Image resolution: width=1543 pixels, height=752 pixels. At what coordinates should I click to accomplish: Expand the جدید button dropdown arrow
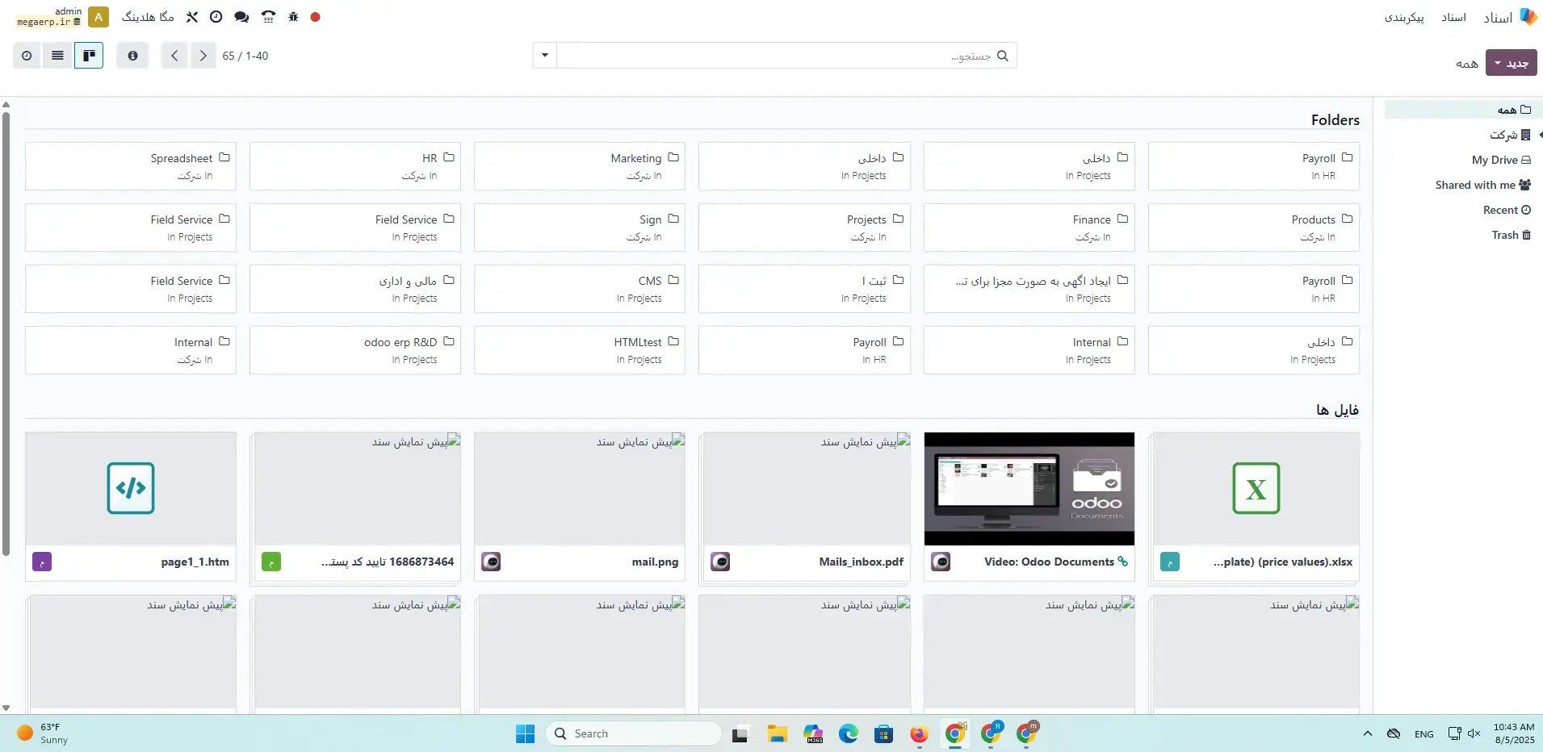(x=1499, y=62)
